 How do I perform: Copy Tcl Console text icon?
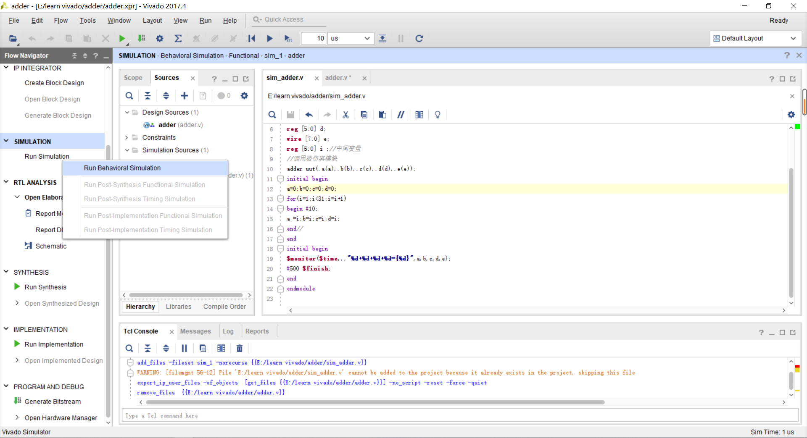pyautogui.click(x=203, y=348)
